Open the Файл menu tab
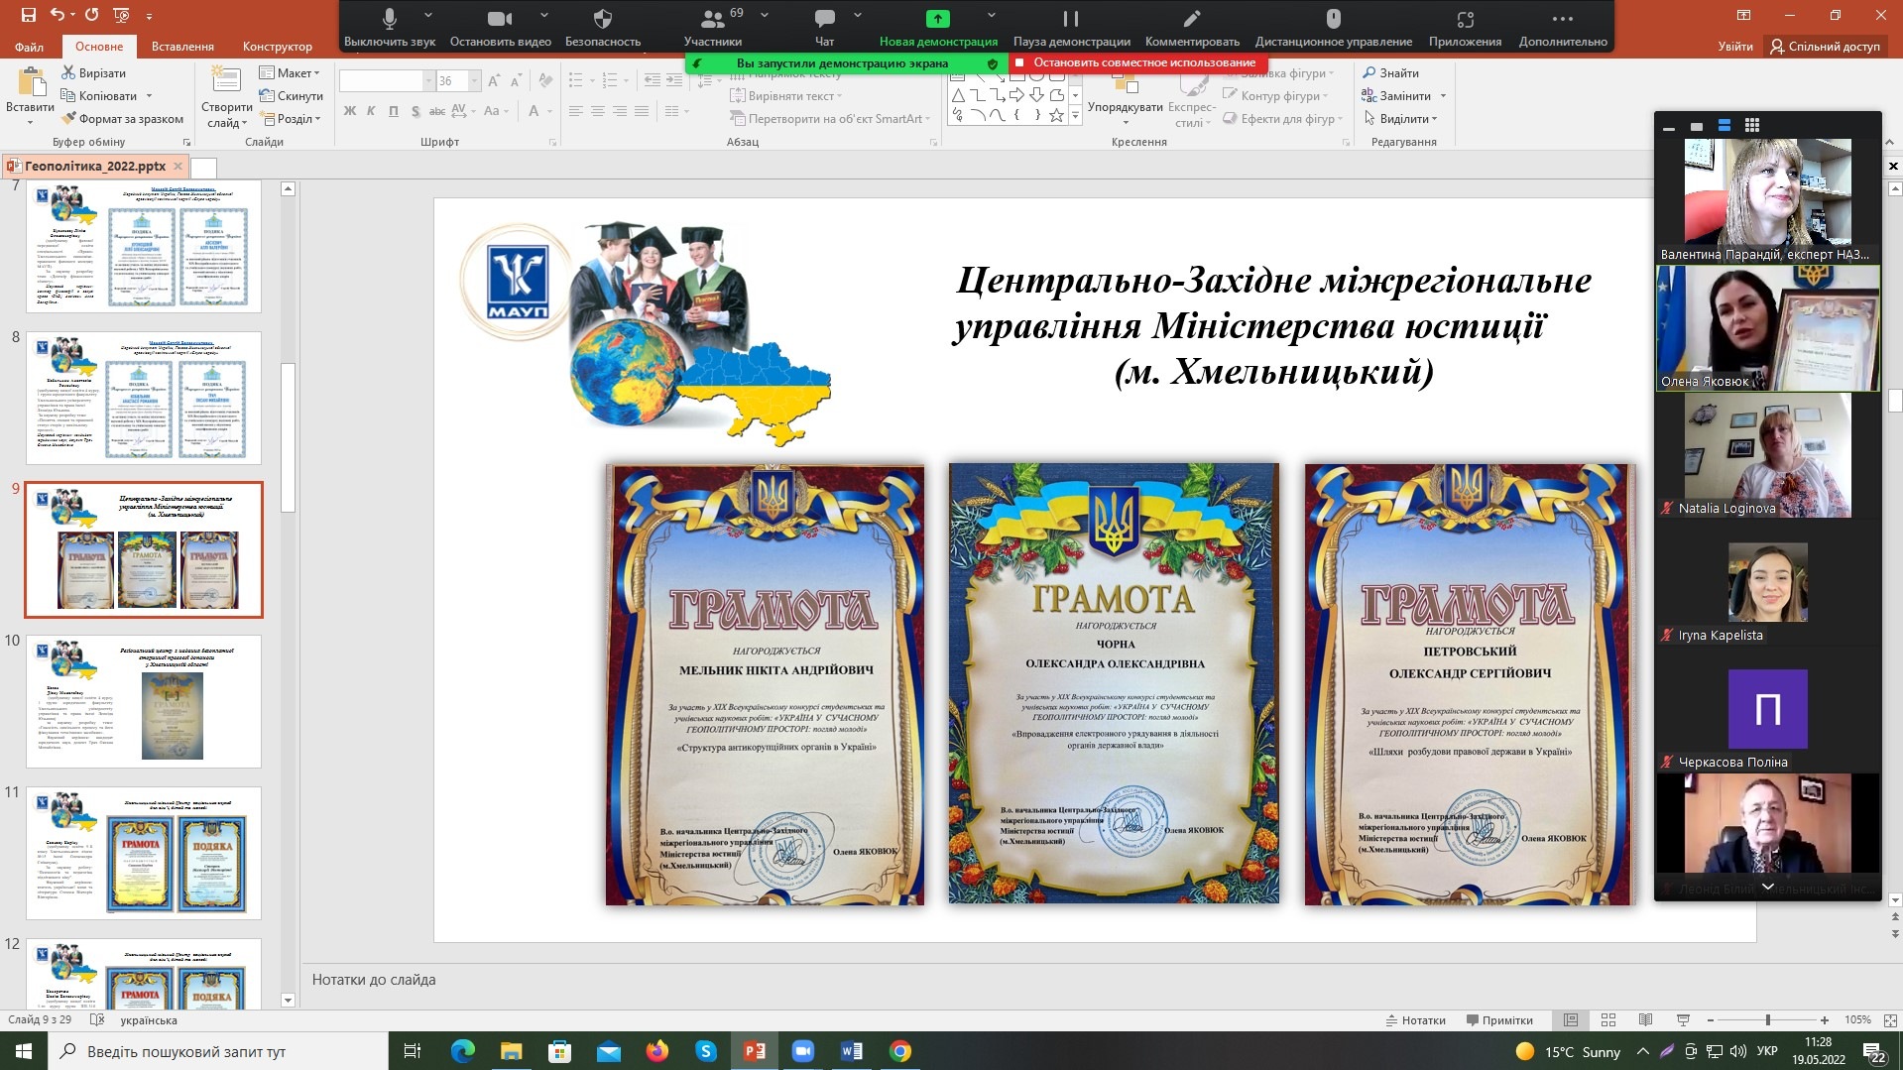Viewport: 1903px width, 1070px height. [x=29, y=46]
